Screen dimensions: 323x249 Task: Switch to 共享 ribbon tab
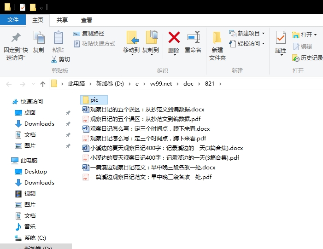click(62, 20)
